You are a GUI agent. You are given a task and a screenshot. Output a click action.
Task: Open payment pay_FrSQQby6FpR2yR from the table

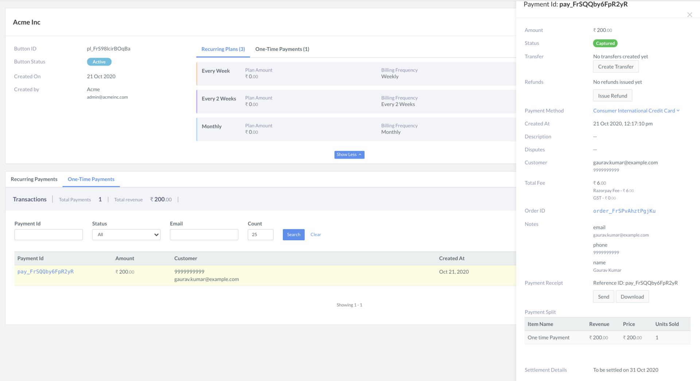pyautogui.click(x=46, y=271)
